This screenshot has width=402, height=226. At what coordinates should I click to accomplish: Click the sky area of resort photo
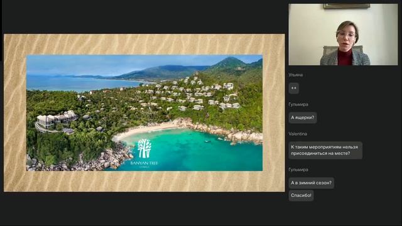(x=116, y=63)
